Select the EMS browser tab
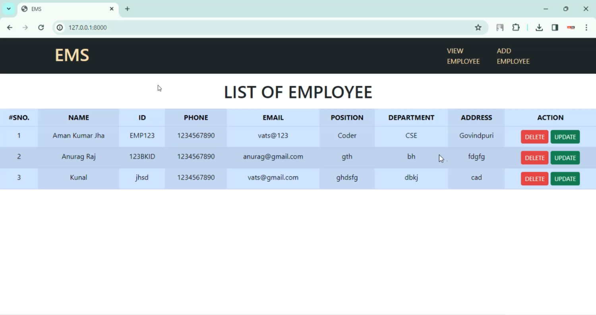Viewport: 596px width, 315px height. click(68, 9)
